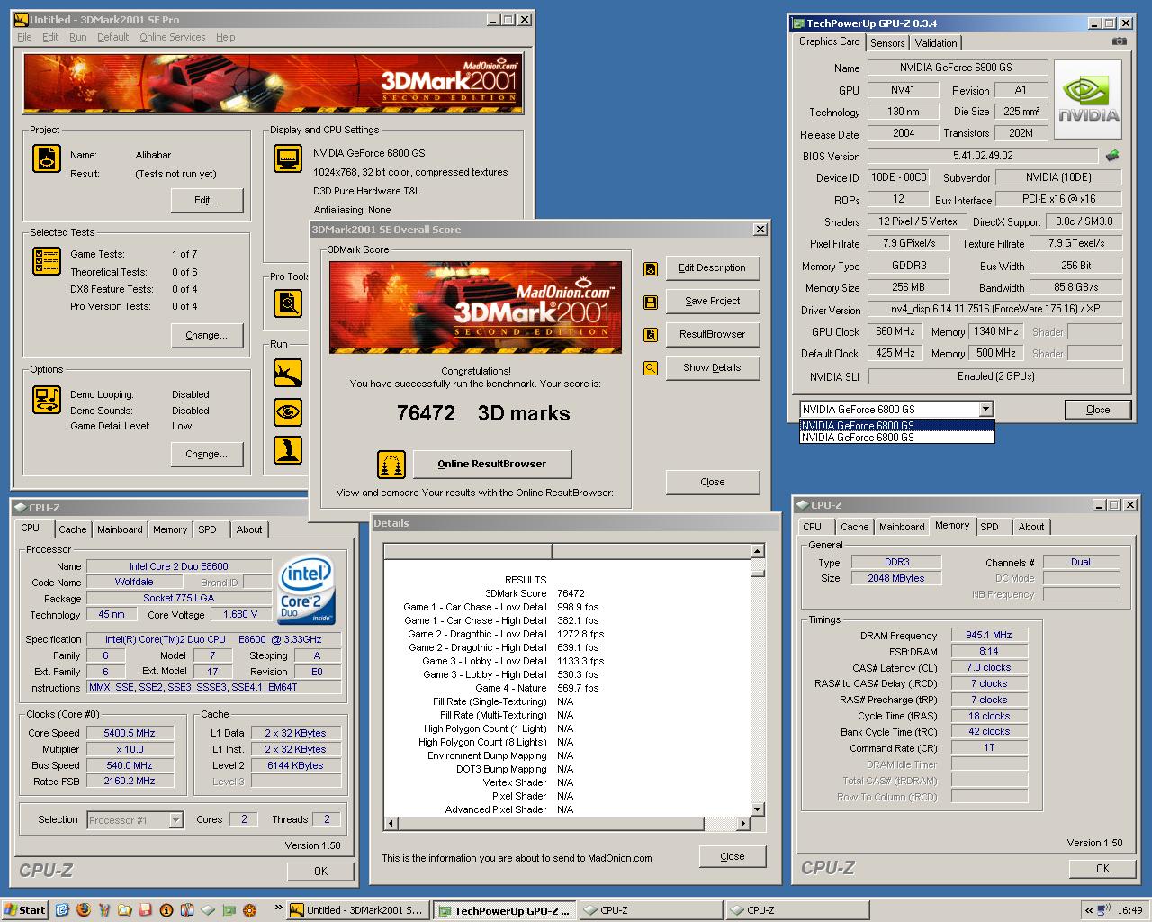
Task: Click the Core Speed 5400.5 MHz value
Action: pyautogui.click(x=130, y=734)
